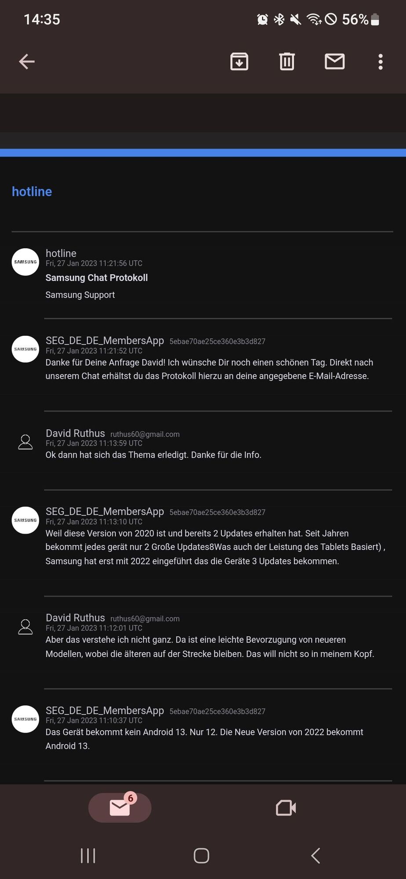
Task: Tap the battery percentage in status bar
Action: pos(355,19)
